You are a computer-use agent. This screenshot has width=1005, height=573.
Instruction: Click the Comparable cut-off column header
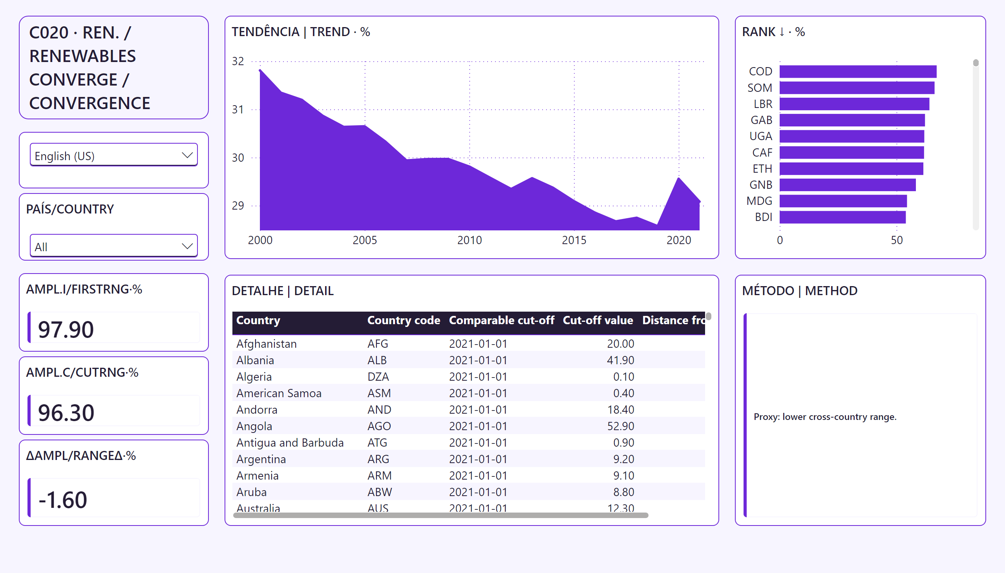[501, 320]
